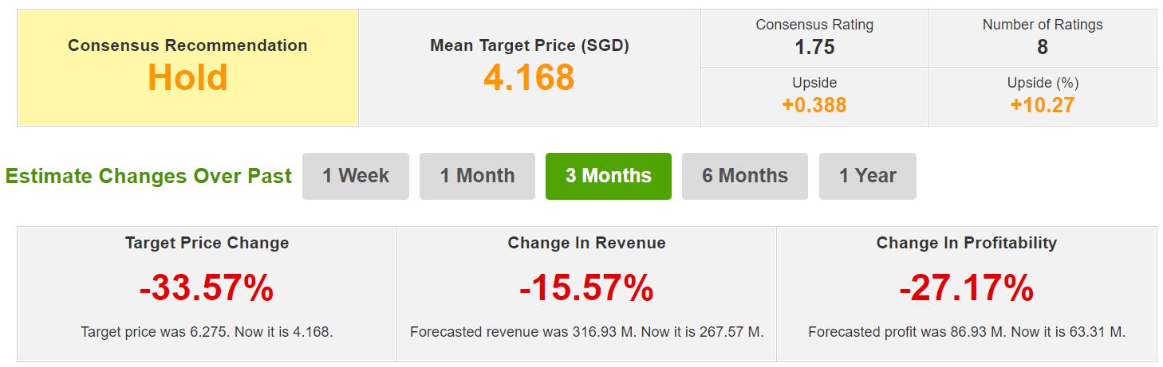
Task: Click the forecasted profit description text
Action: point(966,332)
